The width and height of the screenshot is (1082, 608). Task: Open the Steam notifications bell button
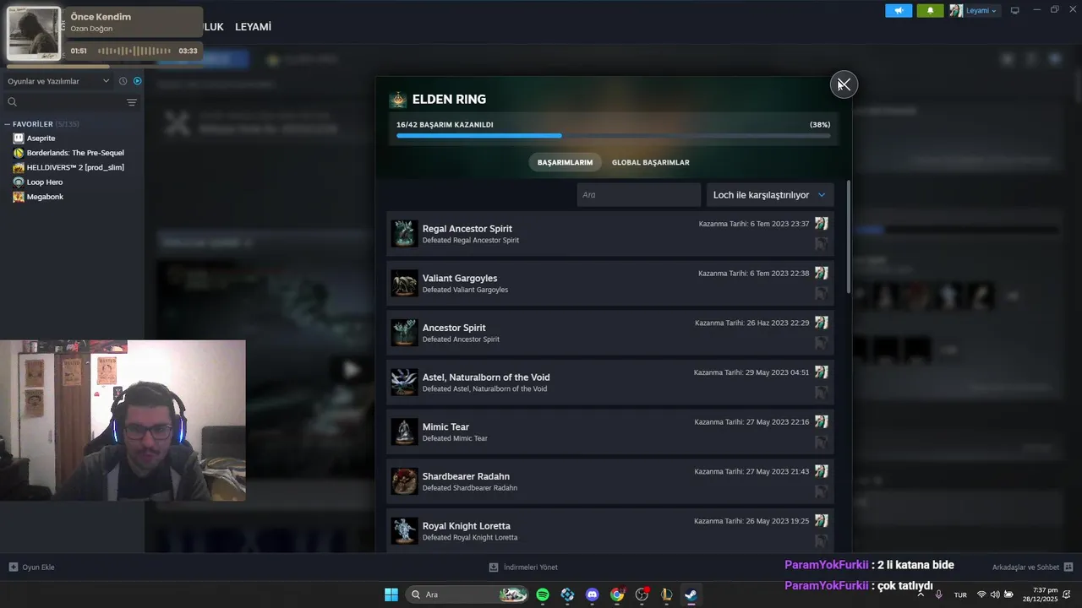930,11
